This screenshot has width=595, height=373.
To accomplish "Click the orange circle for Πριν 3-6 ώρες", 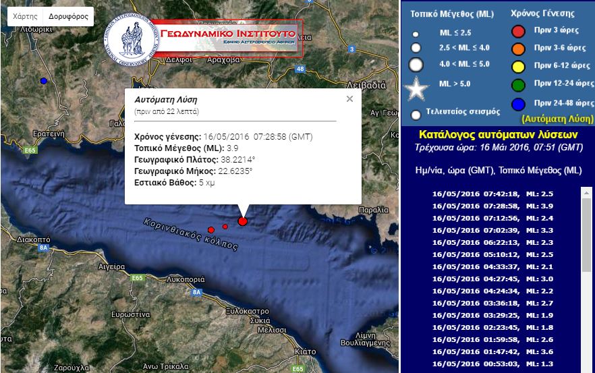I will tap(518, 48).
